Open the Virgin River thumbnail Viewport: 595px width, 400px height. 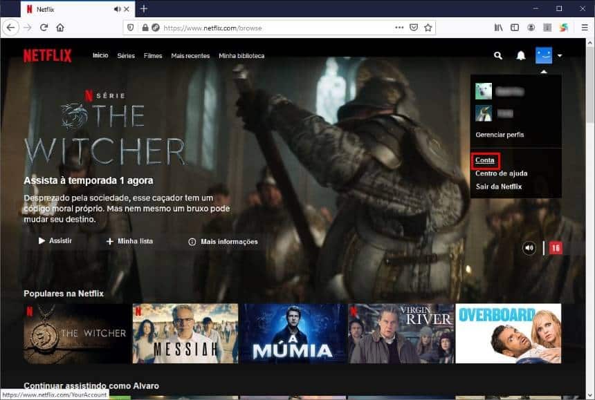[401, 333]
